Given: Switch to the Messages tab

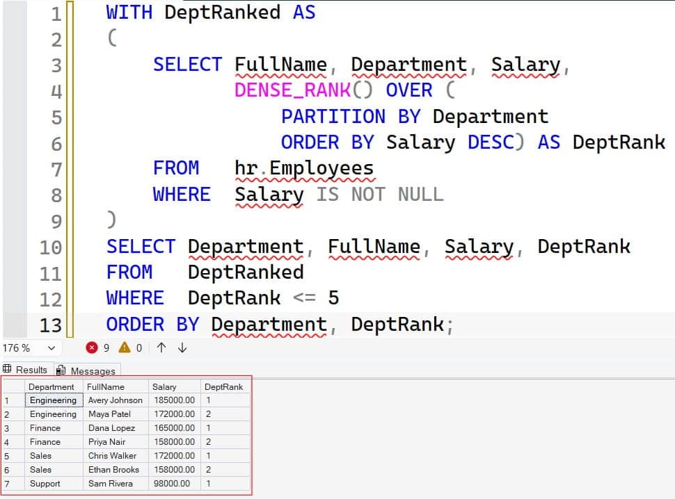Looking at the screenshot, I should tap(87, 370).
